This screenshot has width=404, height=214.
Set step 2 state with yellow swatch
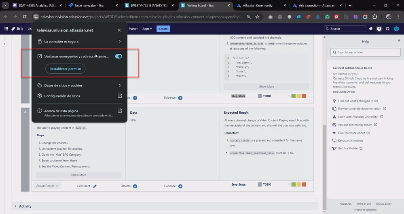click(298, 184)
